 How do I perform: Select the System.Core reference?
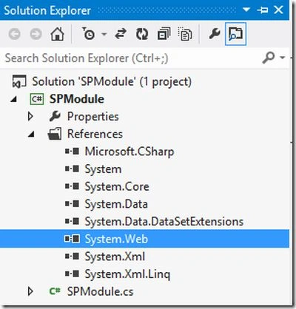pyautogui.click(x=117, y=187)
